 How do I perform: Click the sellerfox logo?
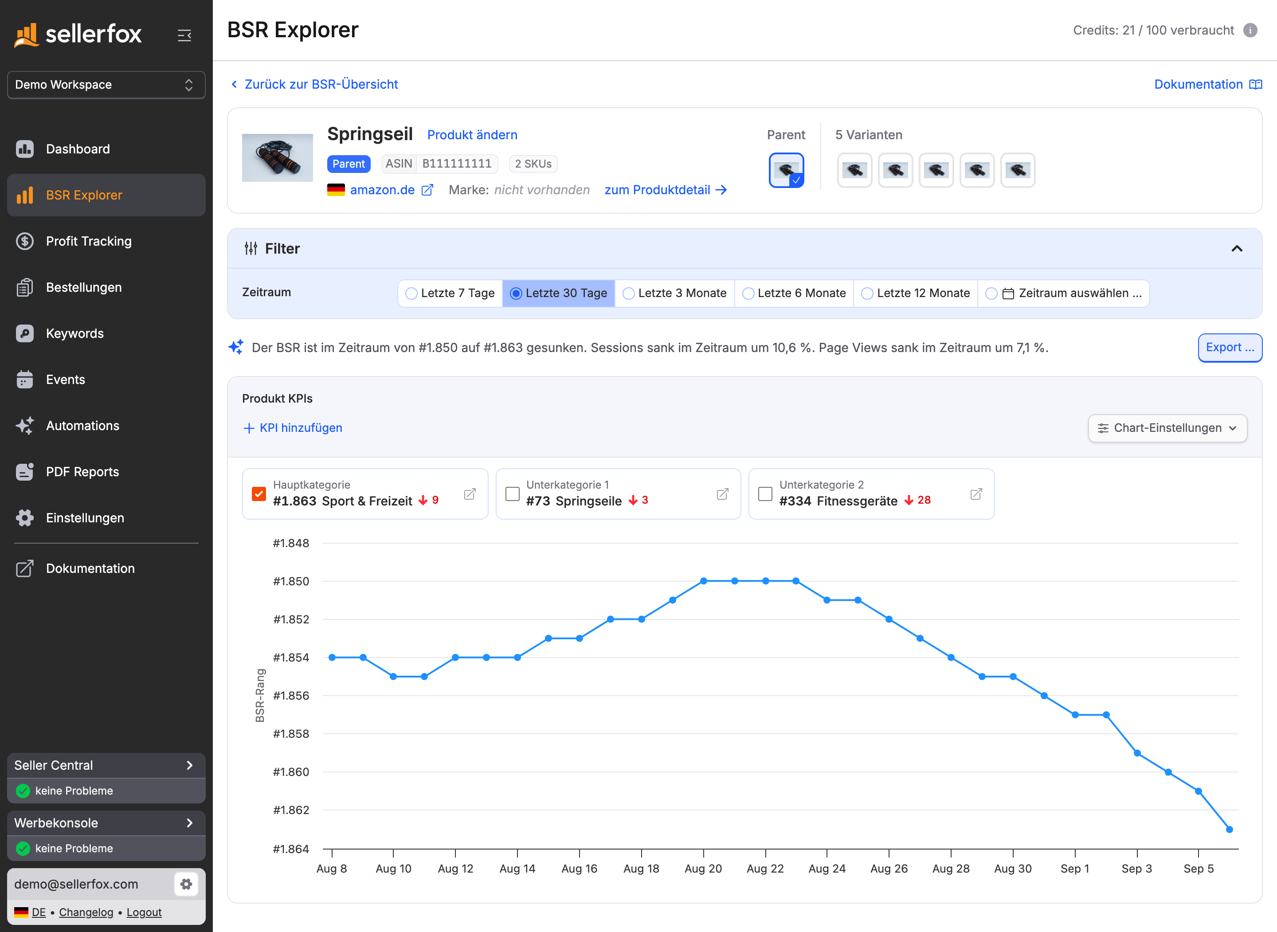78,35
